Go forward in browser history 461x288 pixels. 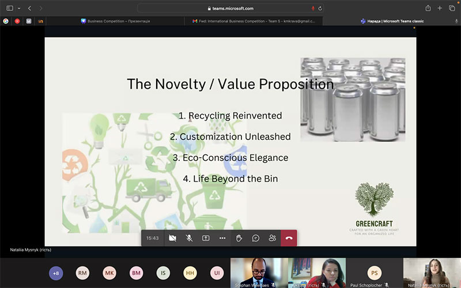(40, 8)
